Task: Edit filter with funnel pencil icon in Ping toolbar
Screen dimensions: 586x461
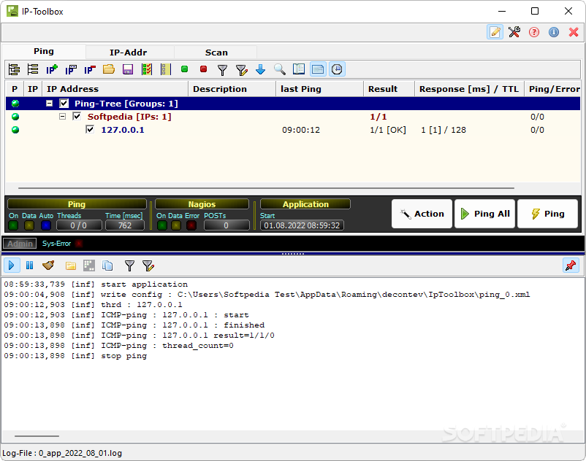Action: click(x=242, y=70)
